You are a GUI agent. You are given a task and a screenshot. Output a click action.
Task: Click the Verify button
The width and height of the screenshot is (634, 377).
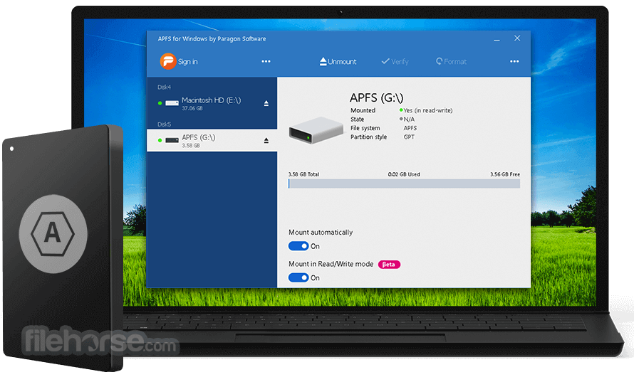[x=395, y=61]
